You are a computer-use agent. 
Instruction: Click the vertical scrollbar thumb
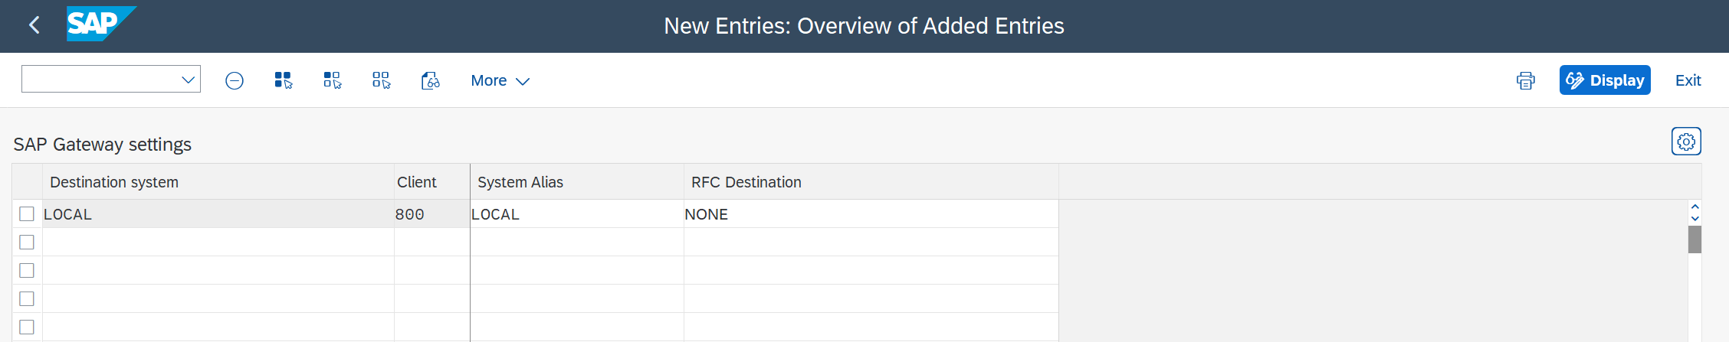[x=1695, y=239]
